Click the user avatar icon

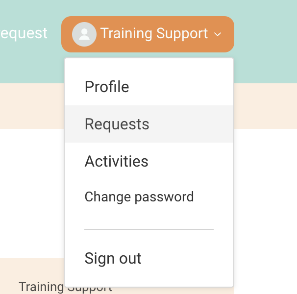point(84,34)
